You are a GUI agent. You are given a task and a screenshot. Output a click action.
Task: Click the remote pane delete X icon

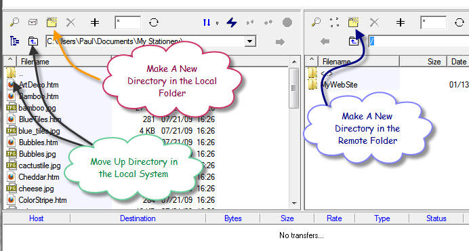(374, 22)
